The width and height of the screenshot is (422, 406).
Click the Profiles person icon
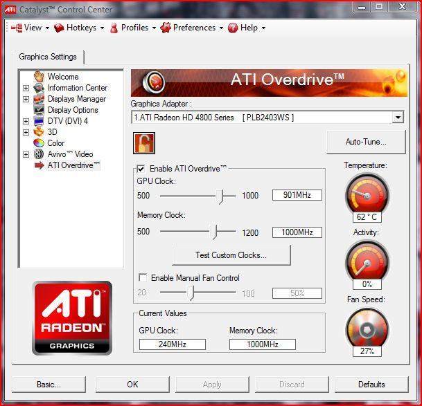click(114, 28)
